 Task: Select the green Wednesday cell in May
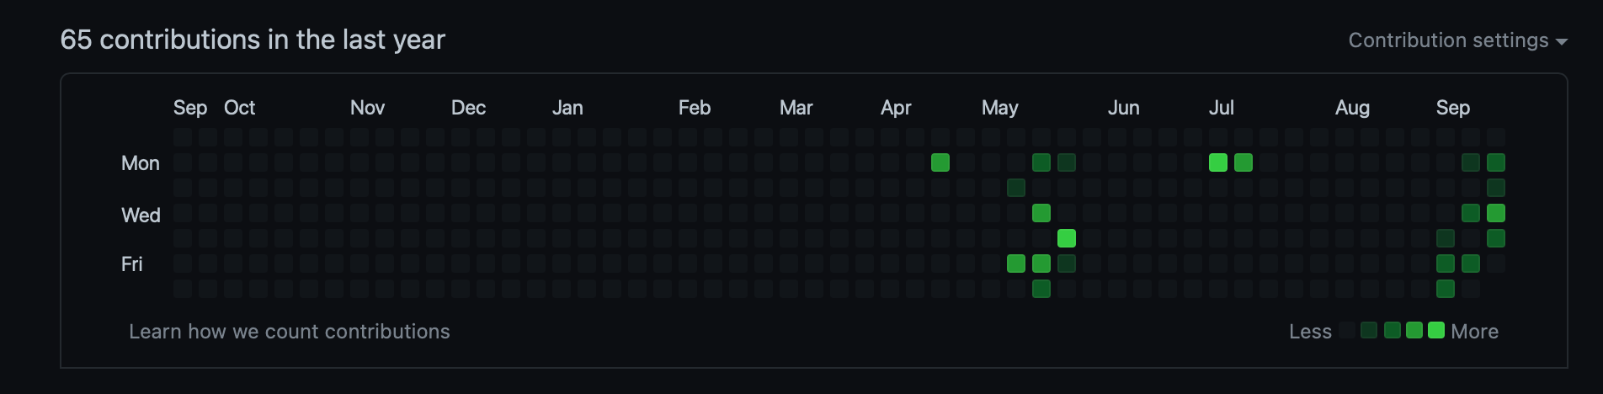coord(1041,213)
